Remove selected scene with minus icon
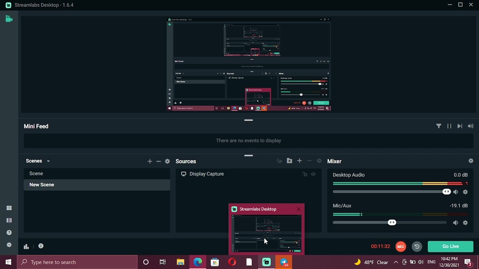Viewport: 479px width, 269px height. pyautogui.click(x=158, y=161)
